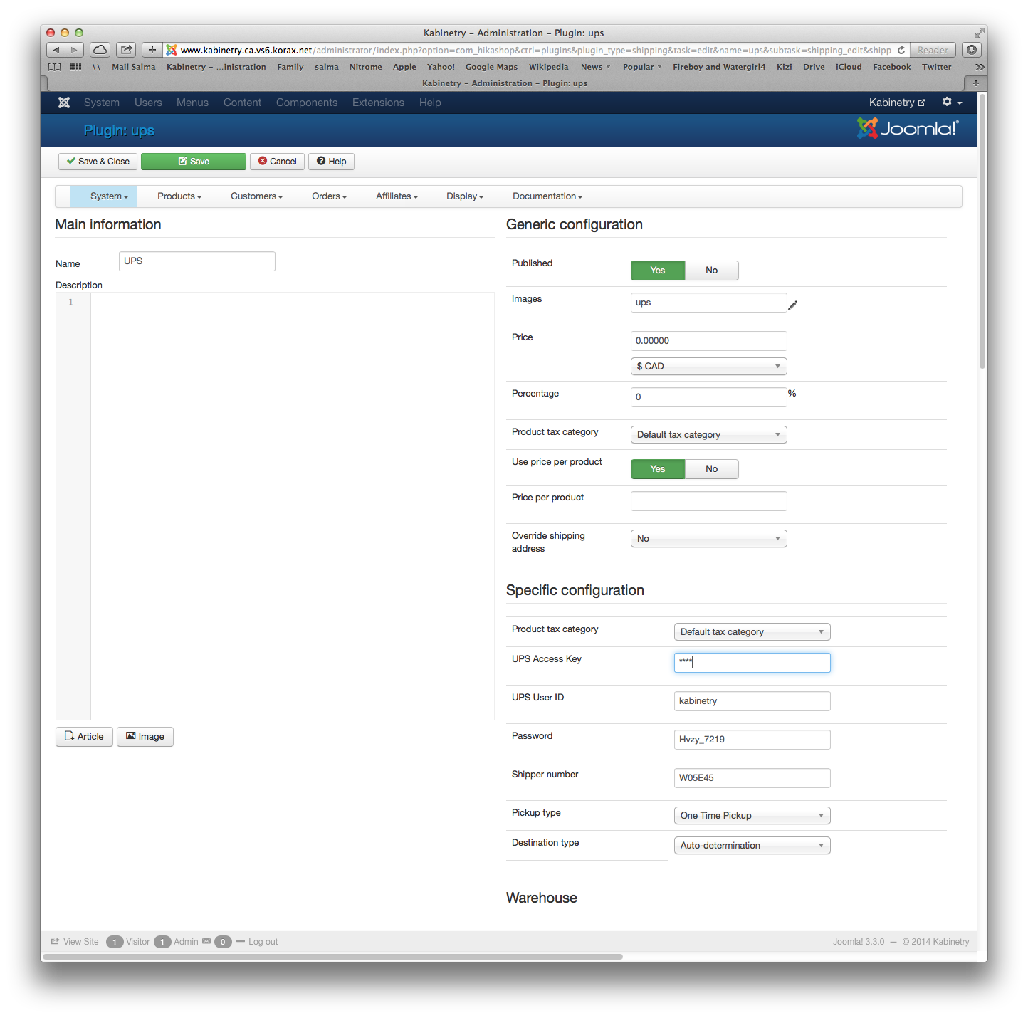Image resolution: width=1028 pixels, height=1018 pixels.
Task: Expand the HikaShop Products menu
Action: pos(179,196)
